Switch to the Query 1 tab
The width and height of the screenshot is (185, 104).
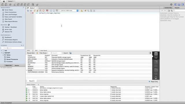32,8
